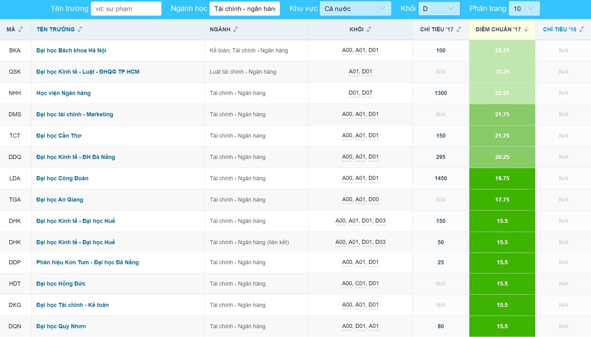Open the Phân trang dropdown set to 10
The width and height of the screenshot is (591, 337).
click(x=524, y=9)
